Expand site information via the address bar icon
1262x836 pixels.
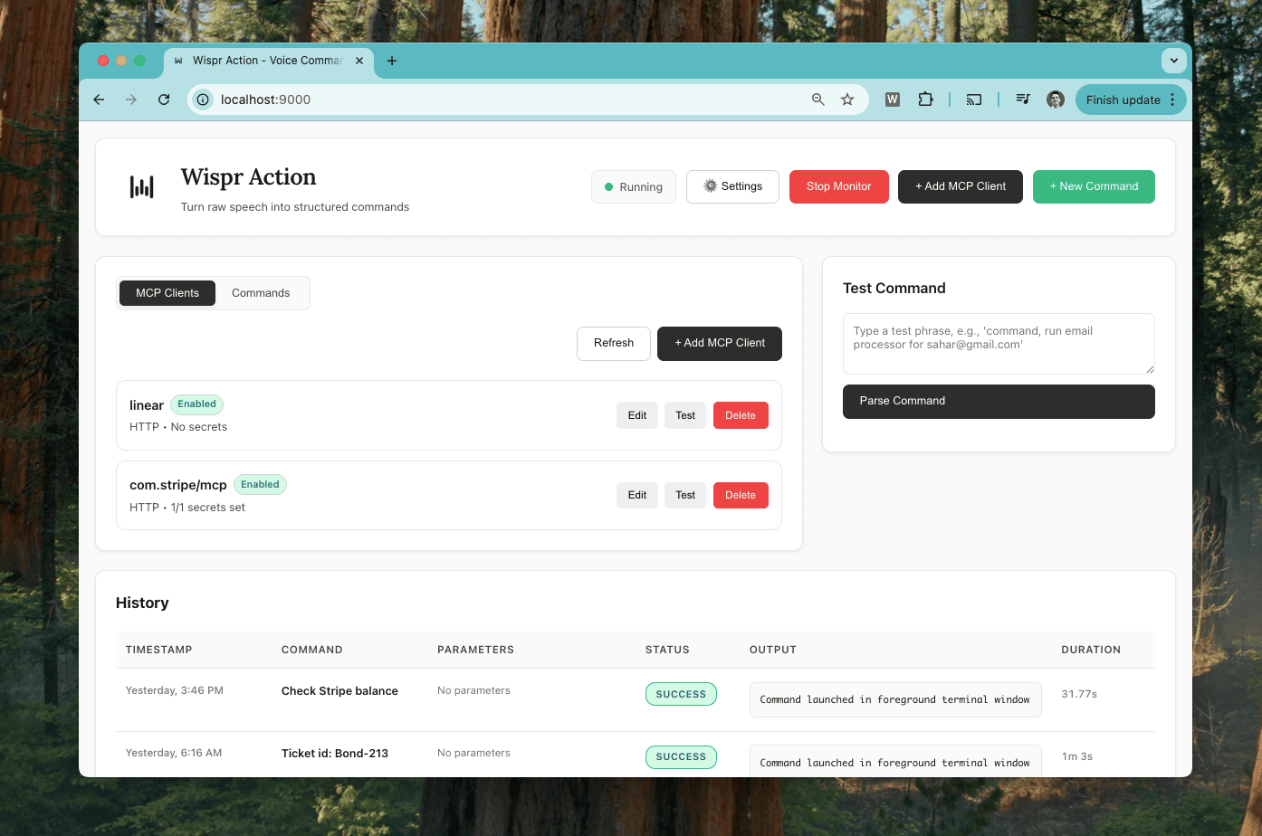coord(202,100)
